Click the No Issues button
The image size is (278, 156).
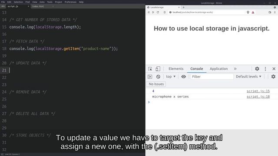[x=156, y=84]
